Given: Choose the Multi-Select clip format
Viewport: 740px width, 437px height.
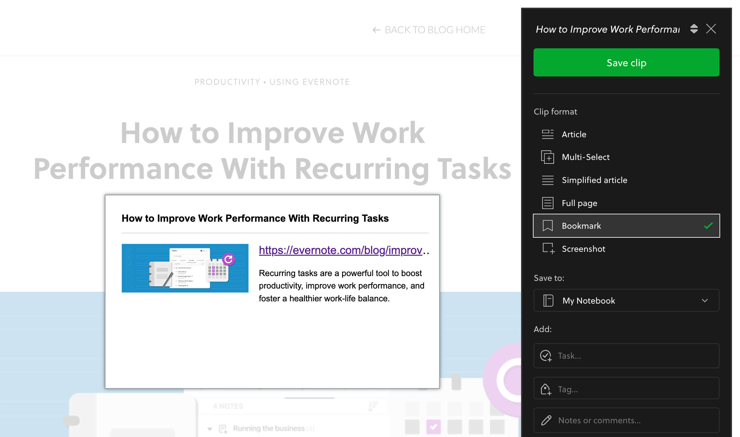Looking at the screenshot, I should point(626,157).
